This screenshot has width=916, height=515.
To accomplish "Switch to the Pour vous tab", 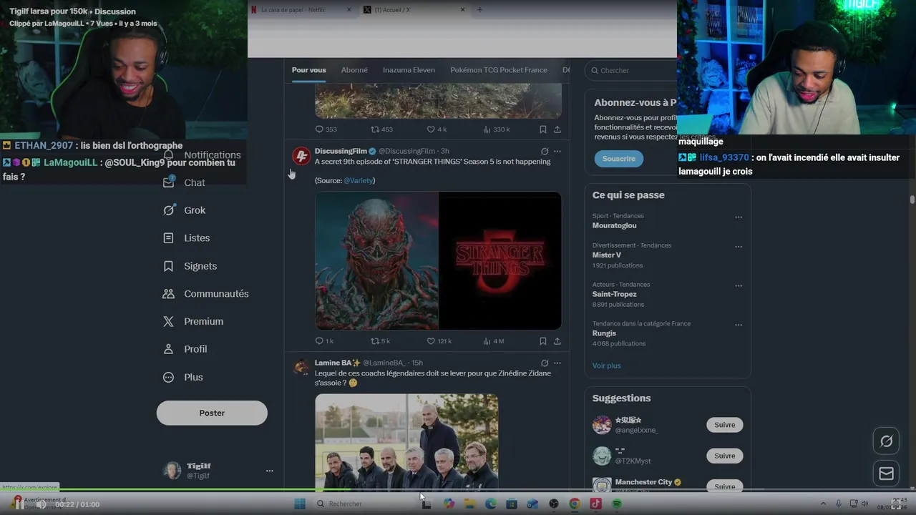I will pos(308,70).
